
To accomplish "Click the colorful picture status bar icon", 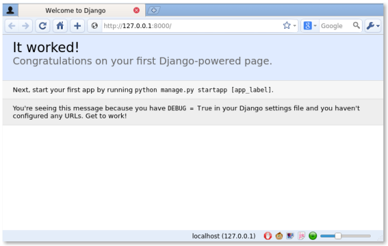I will [290, 235].
